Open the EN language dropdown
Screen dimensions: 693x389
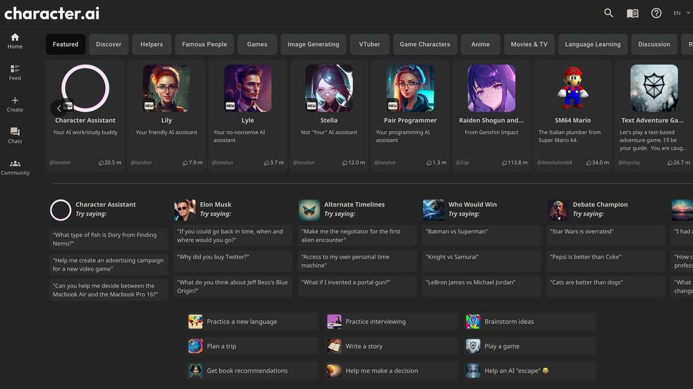coord(676,13)
